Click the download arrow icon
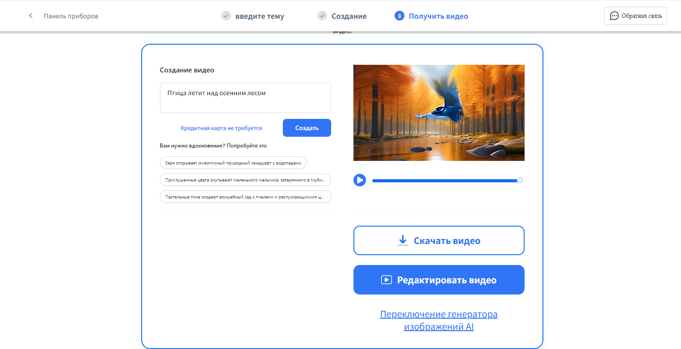The image size is (681, 349). 403,240
